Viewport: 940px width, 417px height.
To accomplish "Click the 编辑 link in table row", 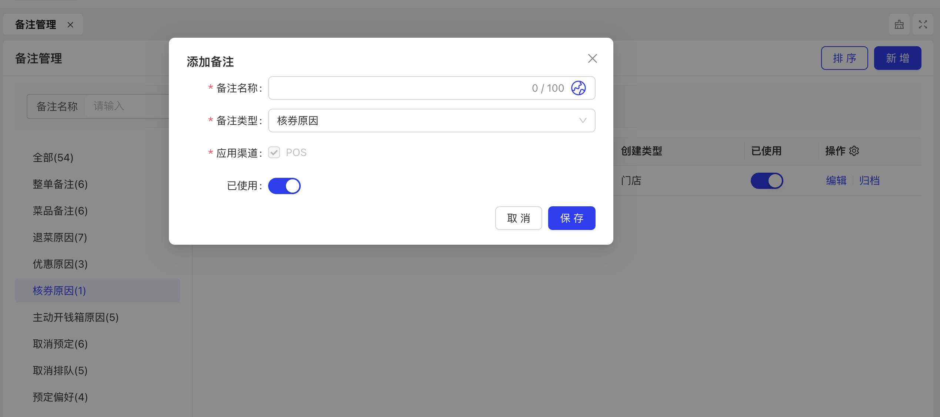I will (836, 181).
